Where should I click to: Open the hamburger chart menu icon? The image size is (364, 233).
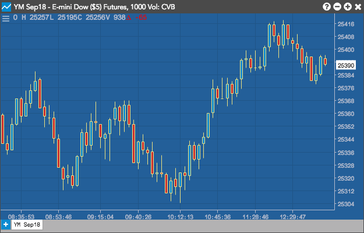point(6,18)
